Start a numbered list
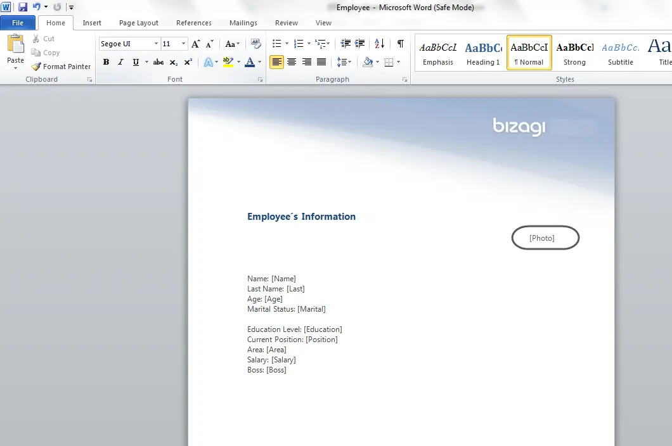672x446 pixels. click(x=299, y=44)
